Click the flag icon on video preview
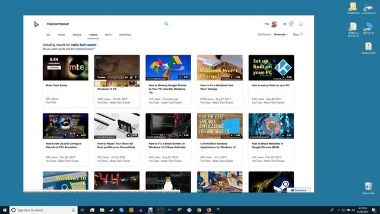Viewport: 380px width, 214px height. point(136,77)
